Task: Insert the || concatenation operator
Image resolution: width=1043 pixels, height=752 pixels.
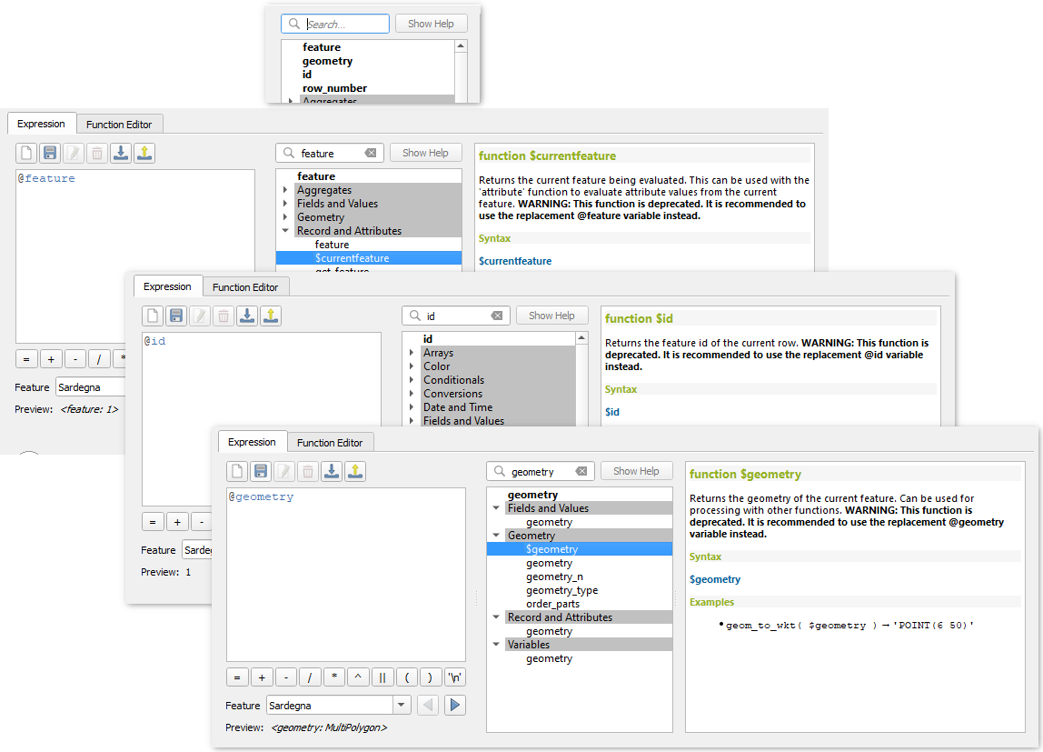Action: point(382,677)
